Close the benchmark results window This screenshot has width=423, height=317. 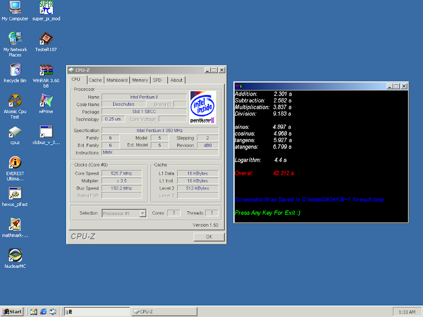click(x=404, y=86)
